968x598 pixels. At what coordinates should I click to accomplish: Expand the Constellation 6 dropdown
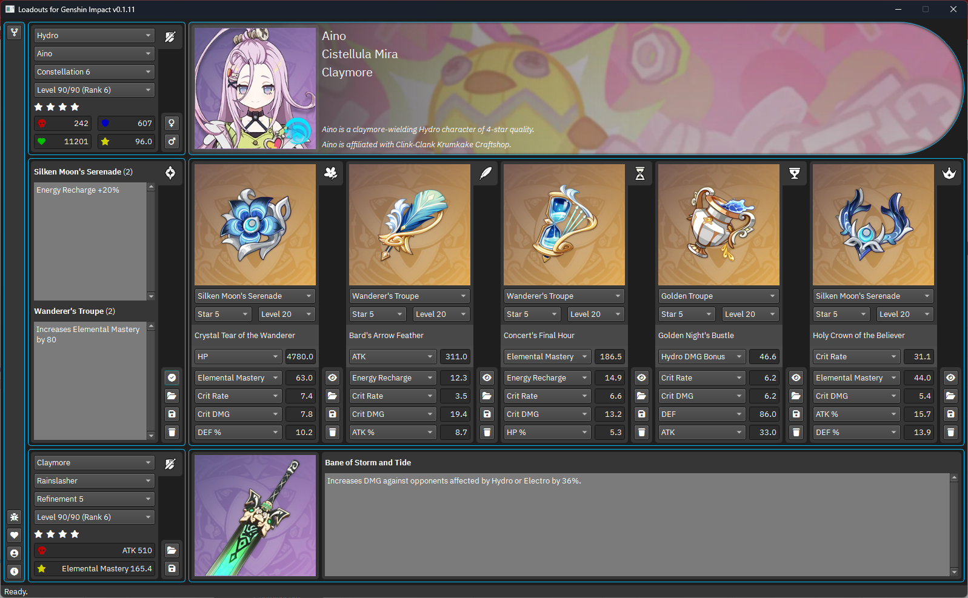click(94, 71)
